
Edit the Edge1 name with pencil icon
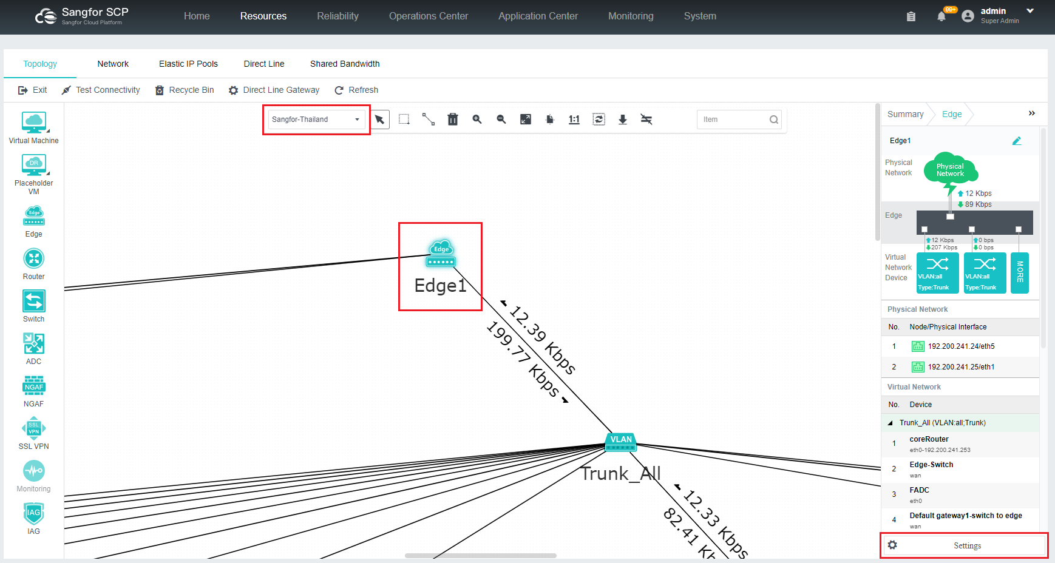[x=1017, y=141]
